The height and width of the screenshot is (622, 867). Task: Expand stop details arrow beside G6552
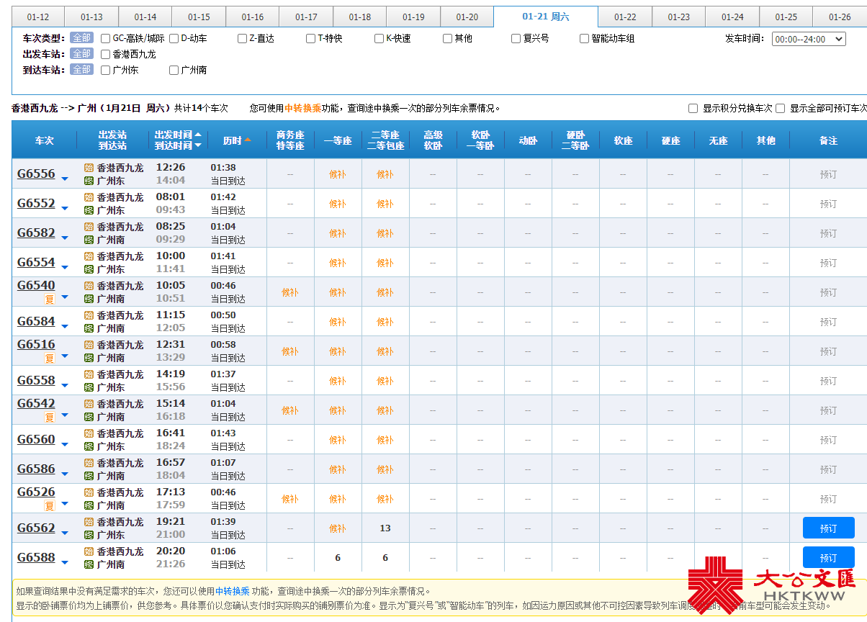tap(65, 208)
